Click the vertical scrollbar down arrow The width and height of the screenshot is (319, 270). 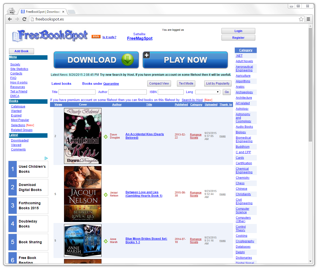click(x=310, y=261)
